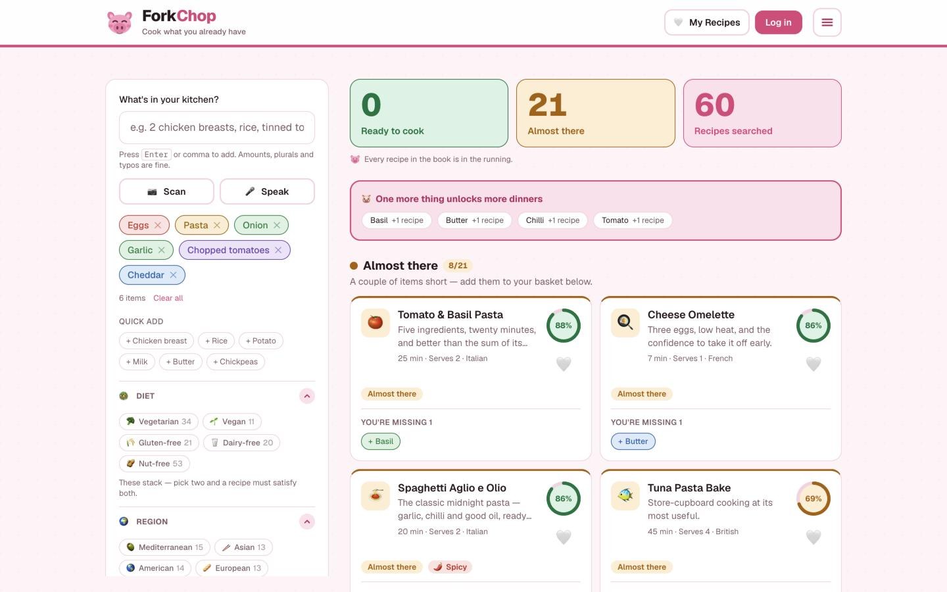
Task: Toggle the Vegan diet filter
Action: [x=232, y=422]
